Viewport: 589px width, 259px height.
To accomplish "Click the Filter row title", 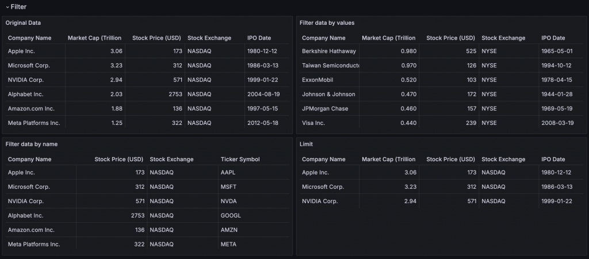I will [18, 7].
